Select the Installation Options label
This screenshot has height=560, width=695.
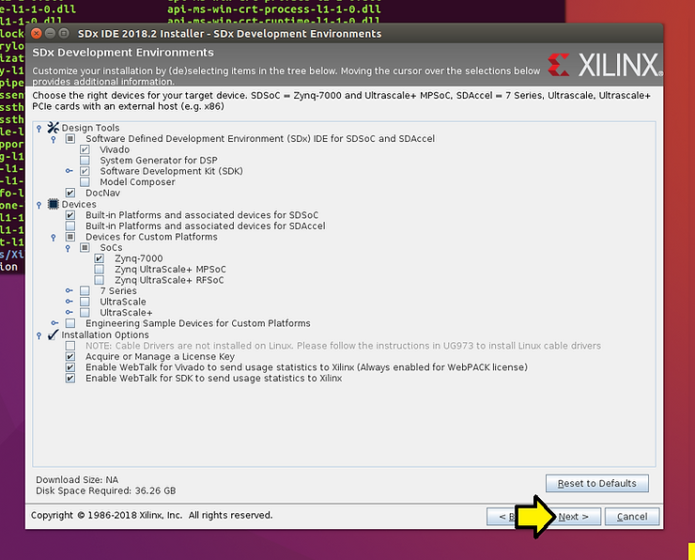[105, 334]
